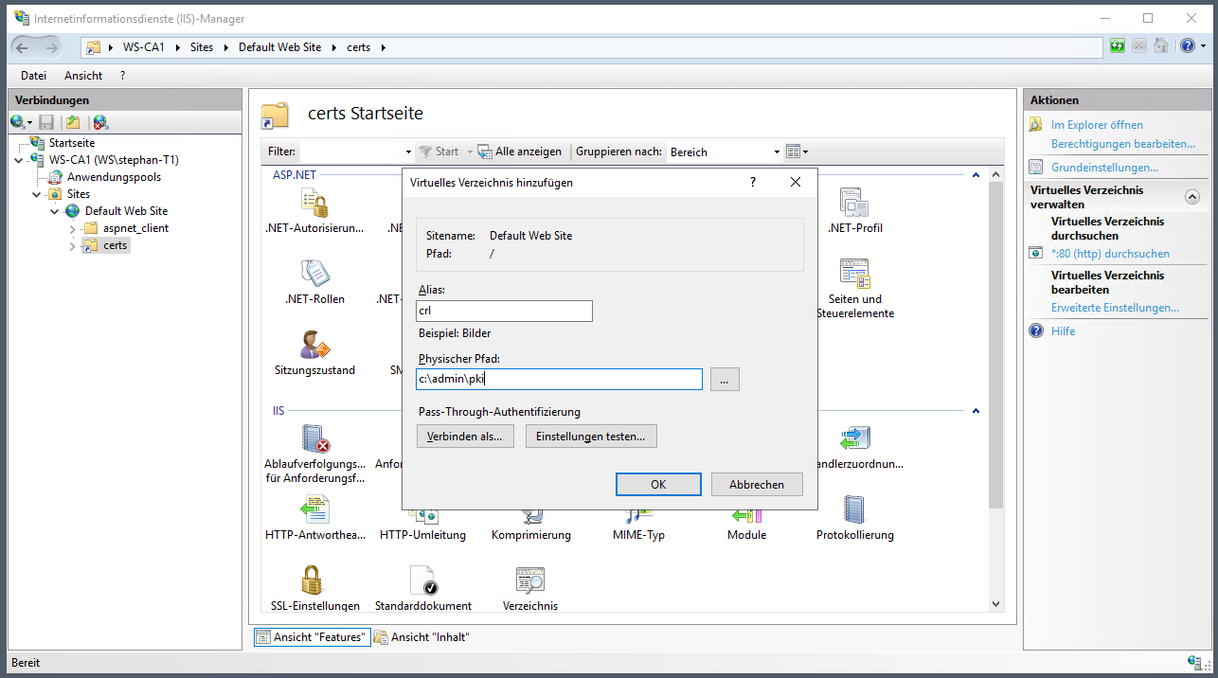Click the Physischer Pfad input field

pos(559,380)
